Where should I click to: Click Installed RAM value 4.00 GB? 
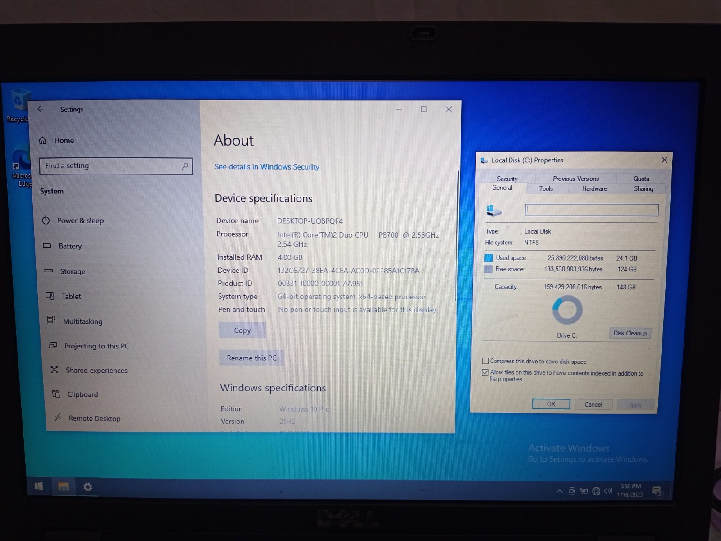[x=290, y=257]
